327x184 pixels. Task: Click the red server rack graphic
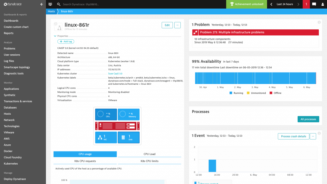point(118,126)
